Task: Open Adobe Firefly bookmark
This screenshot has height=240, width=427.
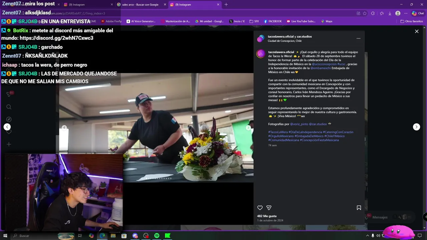Action: (111, 21)
